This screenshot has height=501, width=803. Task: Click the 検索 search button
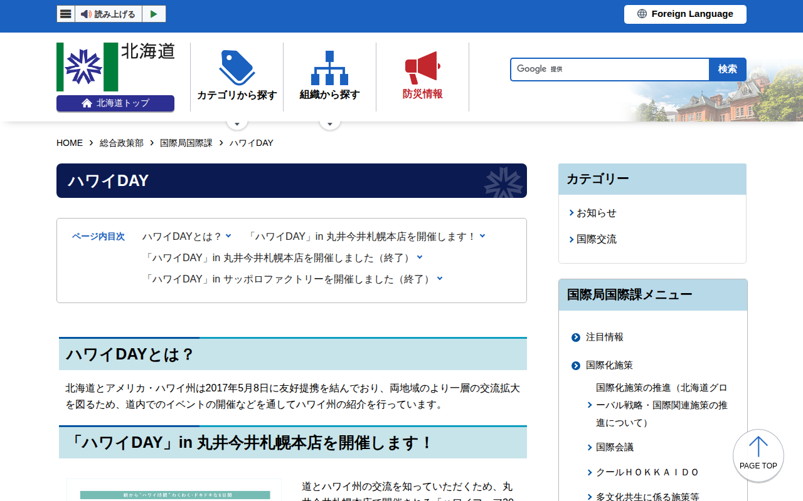click(728, 69)
